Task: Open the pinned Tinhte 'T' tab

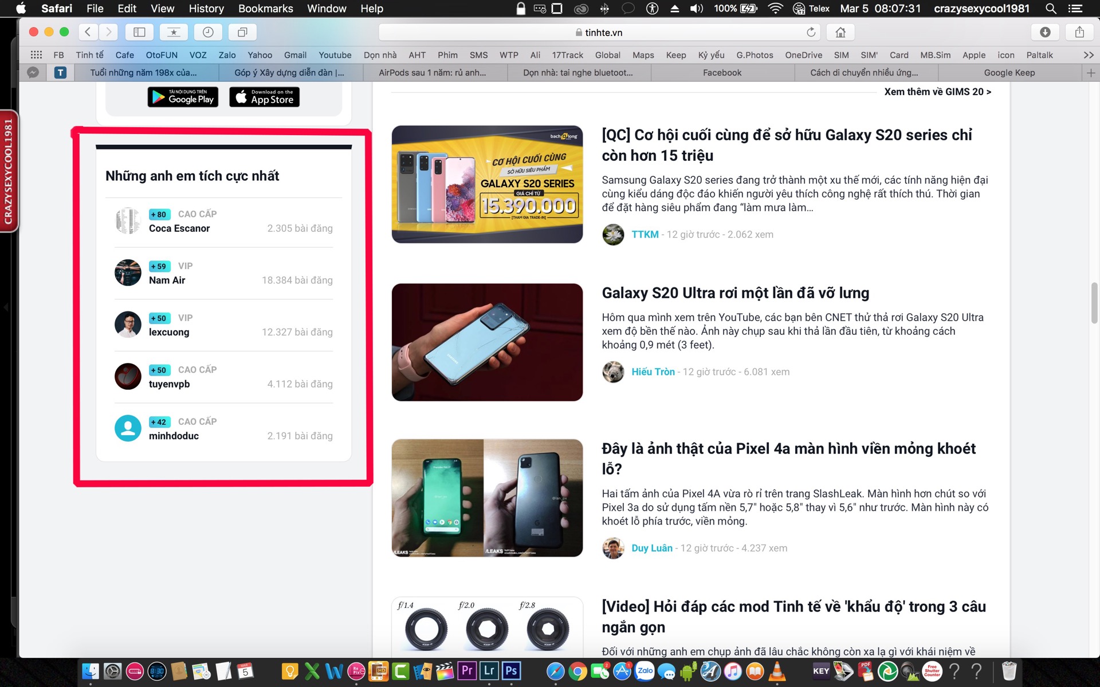Action: 60,73
